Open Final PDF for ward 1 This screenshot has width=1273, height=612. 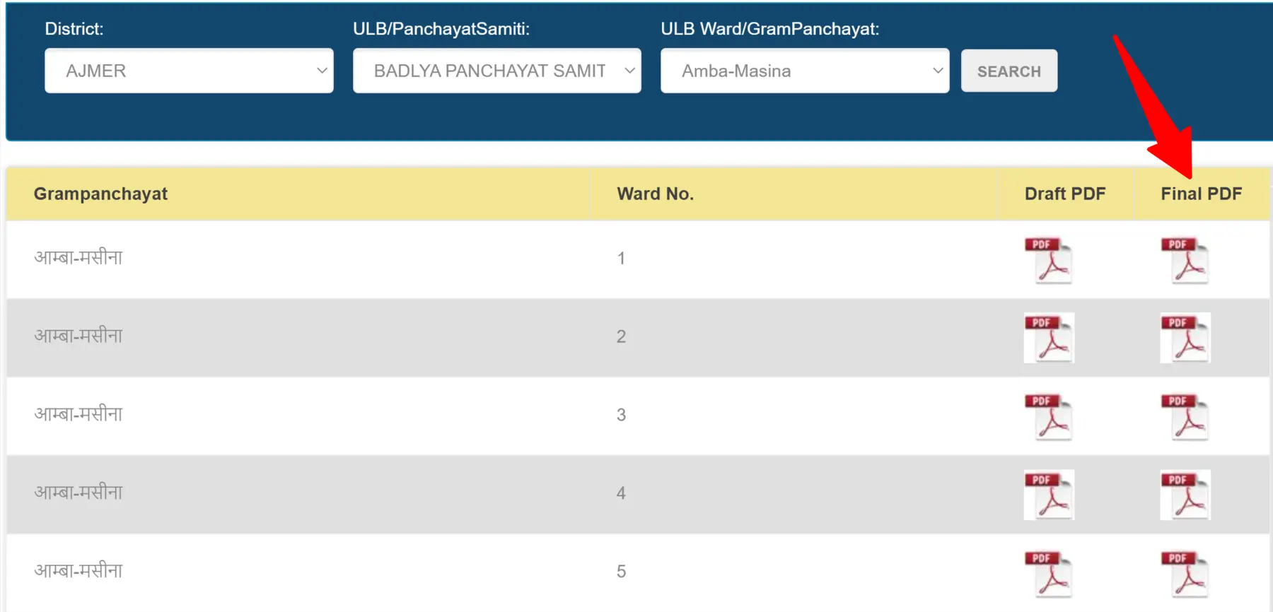pos(1185,259)
